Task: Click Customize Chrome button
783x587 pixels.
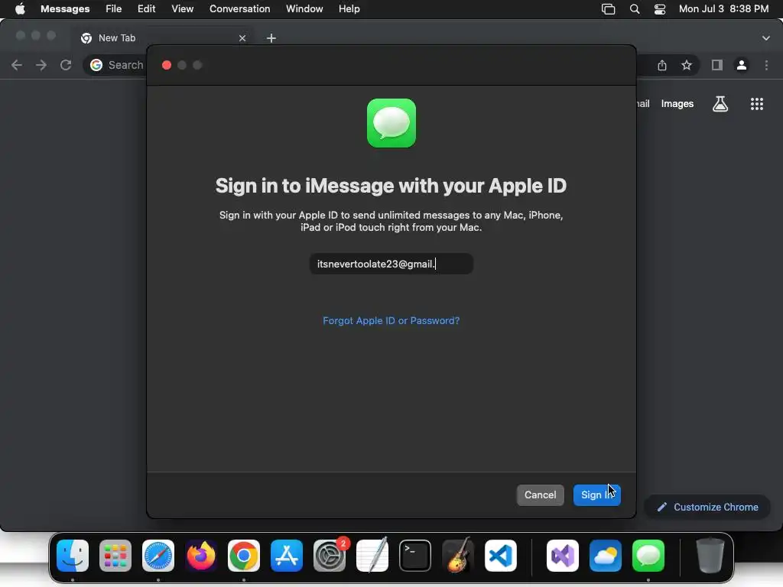Action: [x=707, y=508]
